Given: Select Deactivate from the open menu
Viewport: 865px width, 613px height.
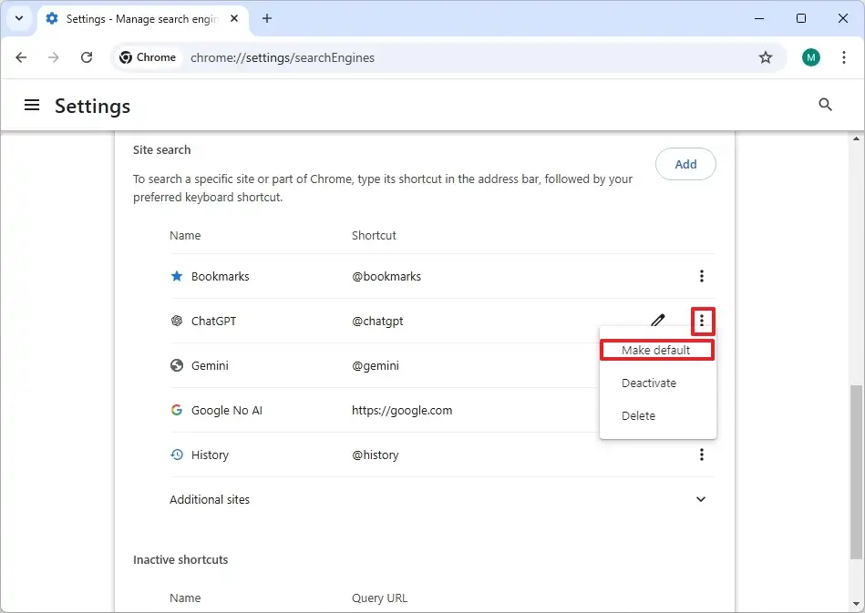Looking at the screenshot, I should (649, 383).
